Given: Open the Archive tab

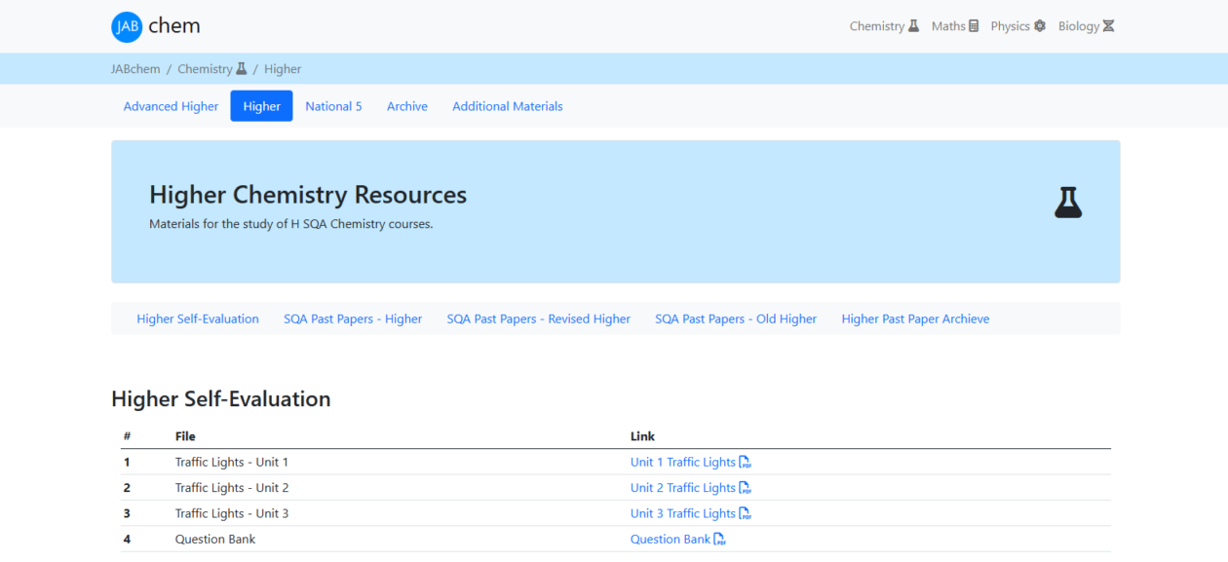Looking at the screenshot, I should pyautogui.click(x=407, y=106).
